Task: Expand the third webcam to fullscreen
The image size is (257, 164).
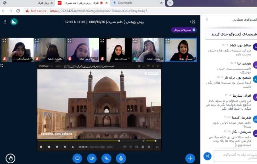Action: tap(70, 41)
